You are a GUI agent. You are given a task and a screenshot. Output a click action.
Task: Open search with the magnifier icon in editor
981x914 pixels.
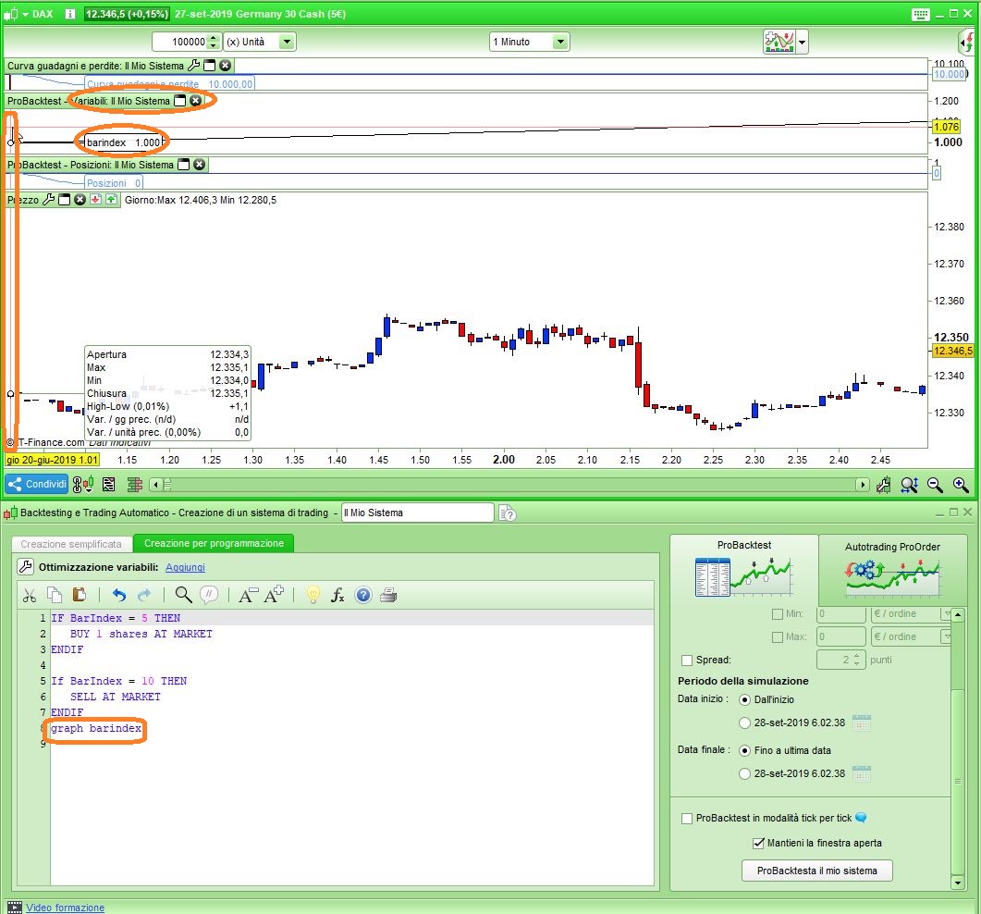pyautogui.click(x=183, y=595)
